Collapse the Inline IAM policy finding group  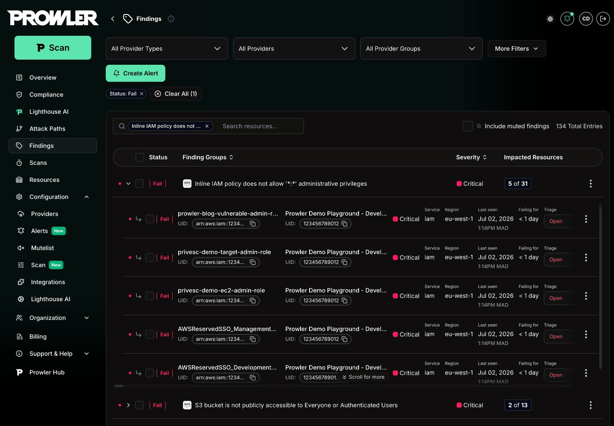pos(128,184)
